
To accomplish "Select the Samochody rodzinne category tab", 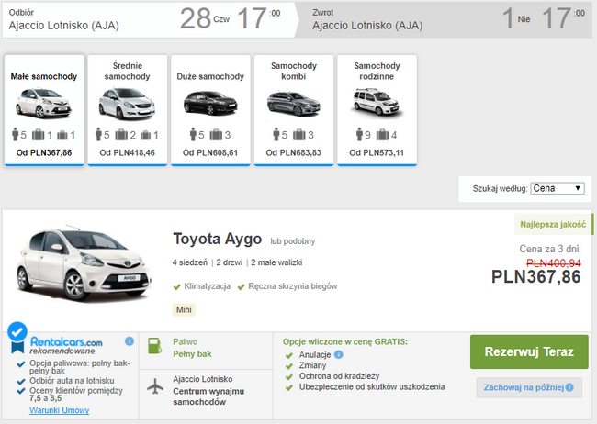I will (x=377, y=110).
